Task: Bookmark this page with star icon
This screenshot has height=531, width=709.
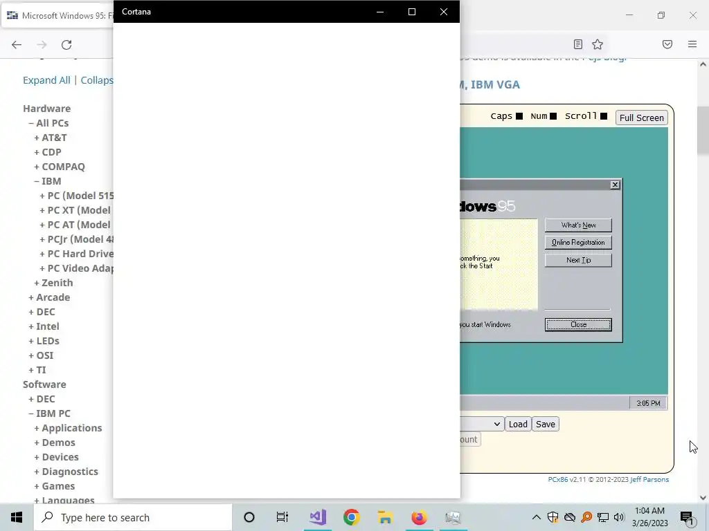Action: (x=598, y=44)
